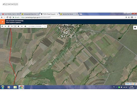Bookmark this page with star
The image size is (137, 102).
[129, 17]
